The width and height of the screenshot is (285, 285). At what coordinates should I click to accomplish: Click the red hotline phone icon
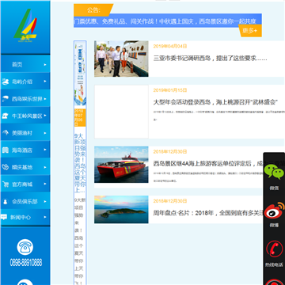274,249
